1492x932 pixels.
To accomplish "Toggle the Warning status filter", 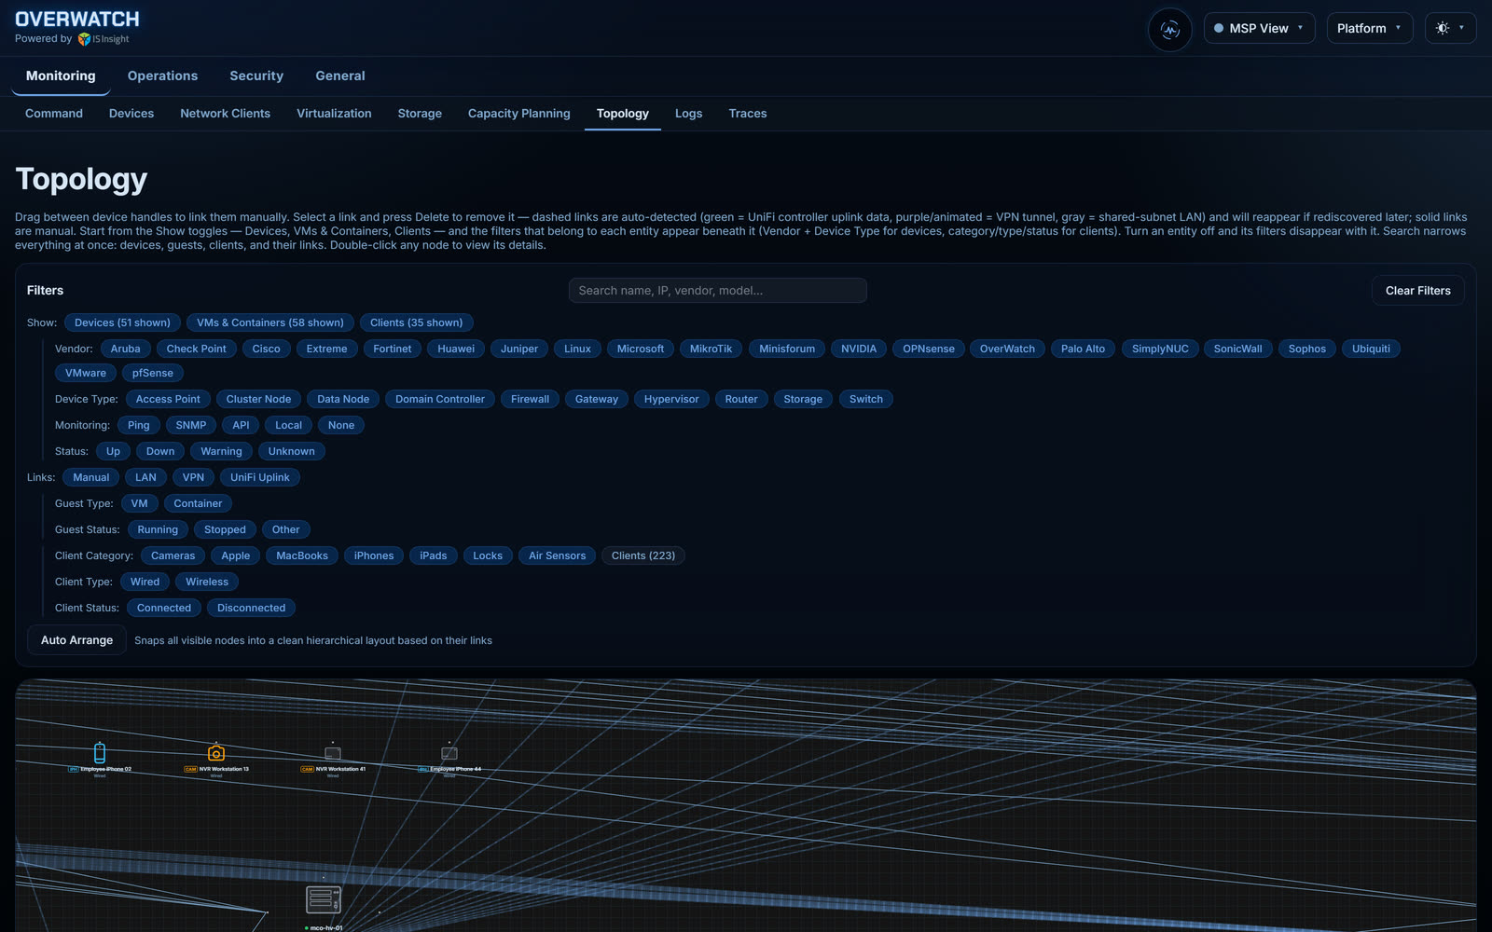I will [221, 451].
